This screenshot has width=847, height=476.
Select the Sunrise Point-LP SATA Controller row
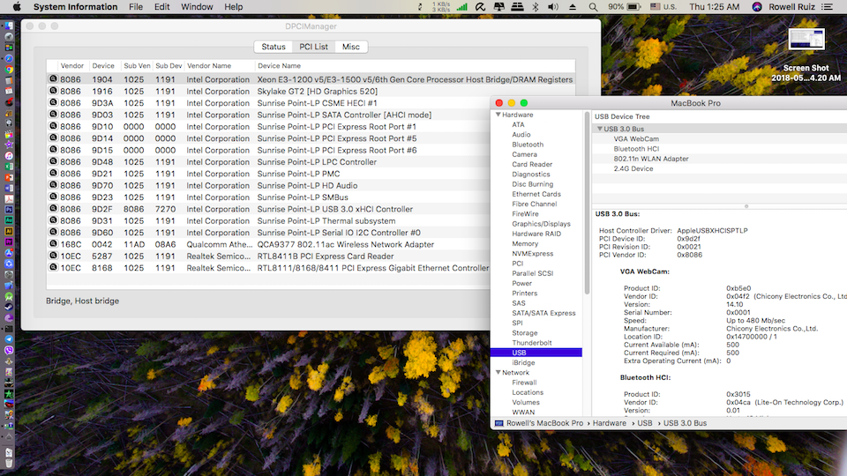click(x=268, y=115)
